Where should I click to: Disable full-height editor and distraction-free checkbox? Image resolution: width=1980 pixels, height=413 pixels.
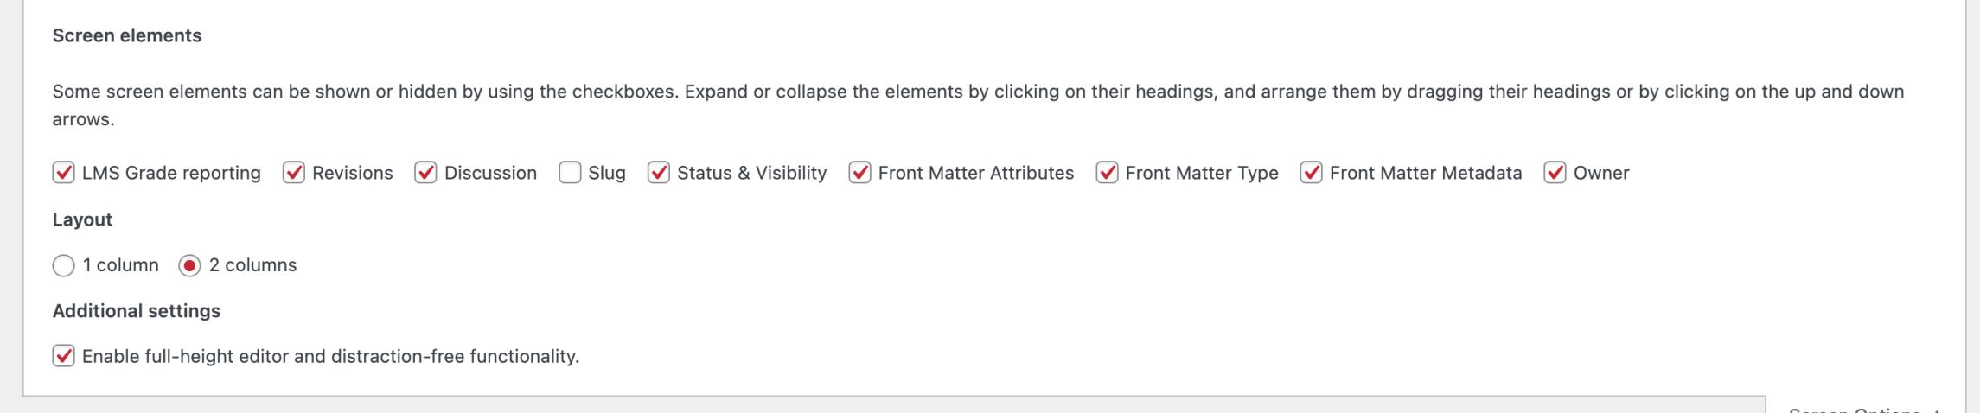pos(63,356)
